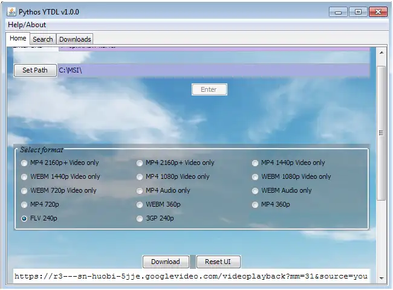The image size is (393, 290).
Task: Click the vertical scrollbar down arrow
Action: [382, 278]
